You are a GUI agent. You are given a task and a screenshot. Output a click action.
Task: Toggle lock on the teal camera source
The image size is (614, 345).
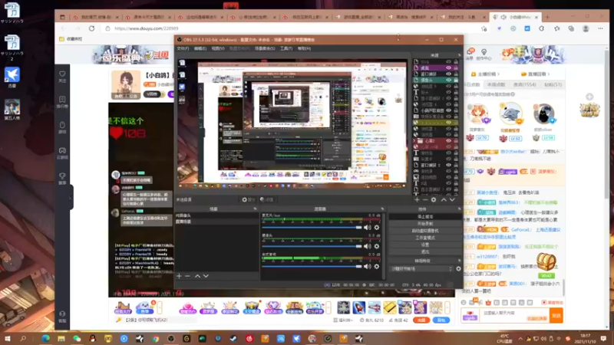[x=456, y=80]
